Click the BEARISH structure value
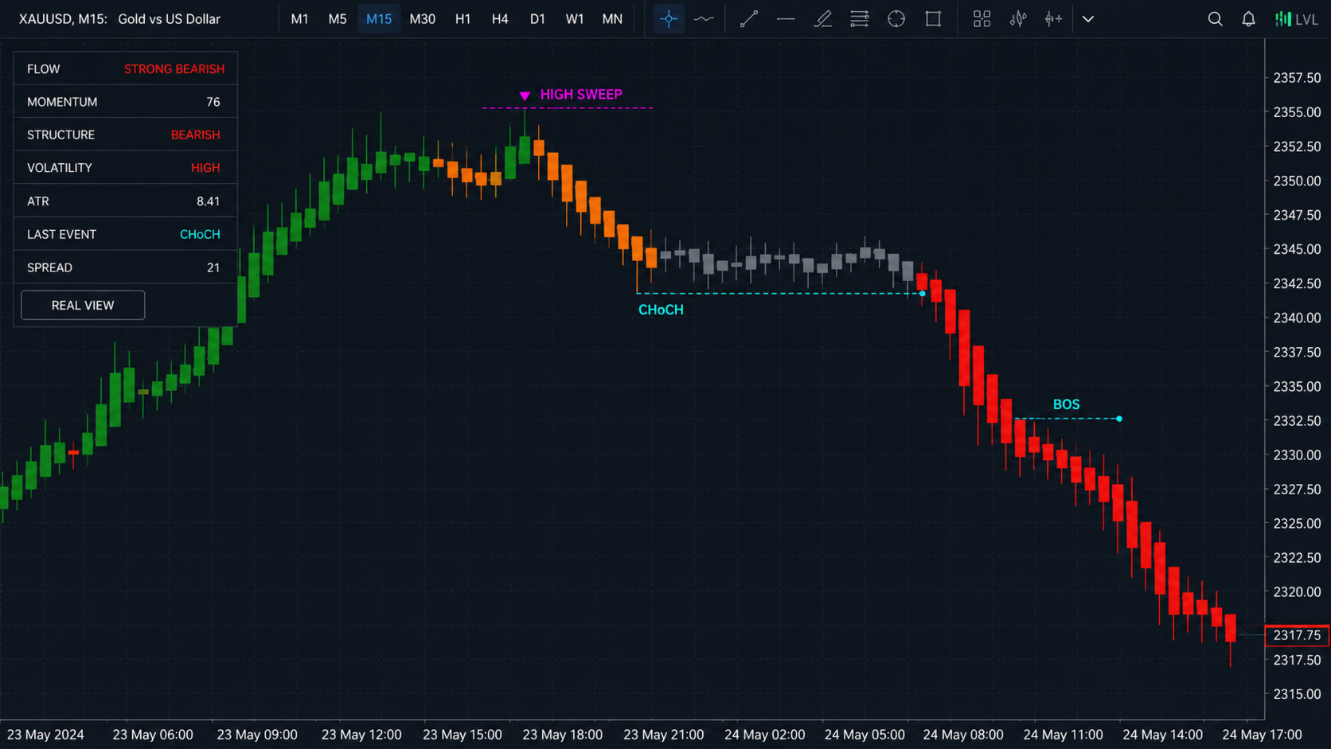 coord(195,135)
